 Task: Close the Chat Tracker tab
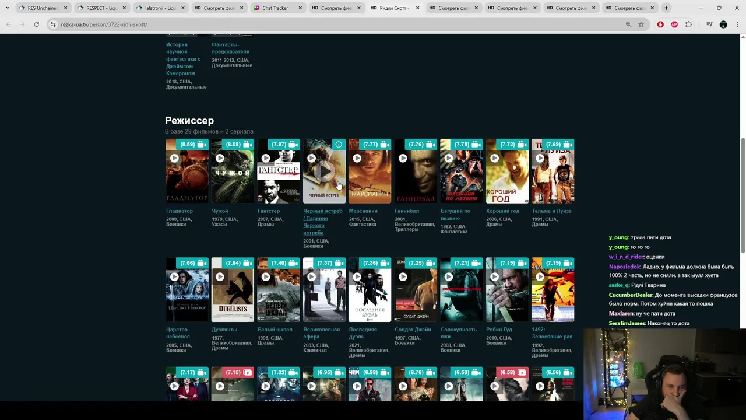(300, 8)
